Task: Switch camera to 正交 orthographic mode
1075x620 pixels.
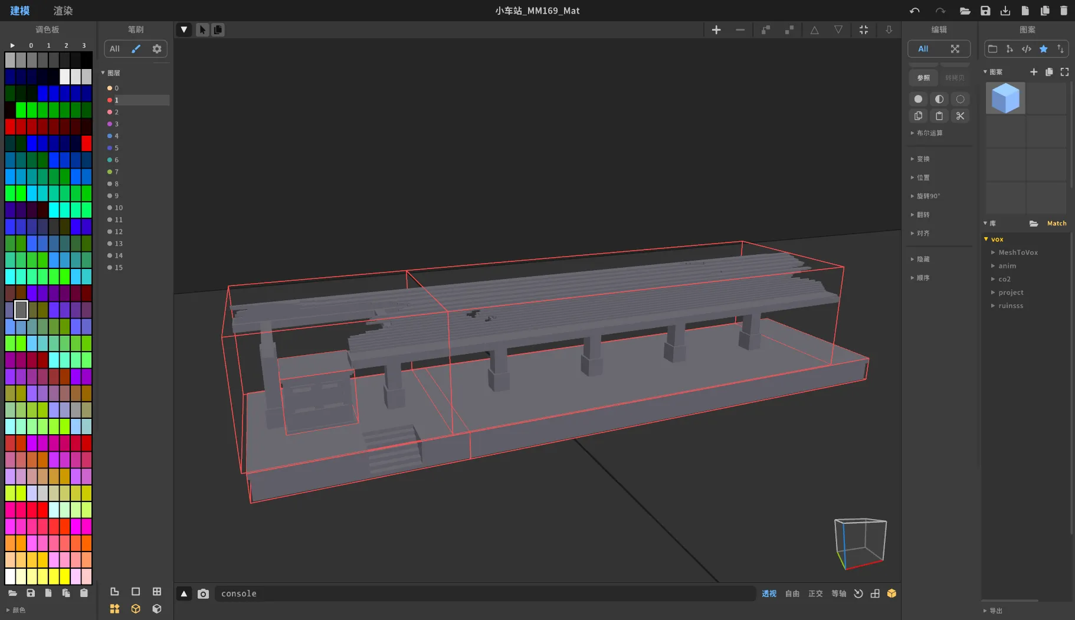Action: (815, 593)
